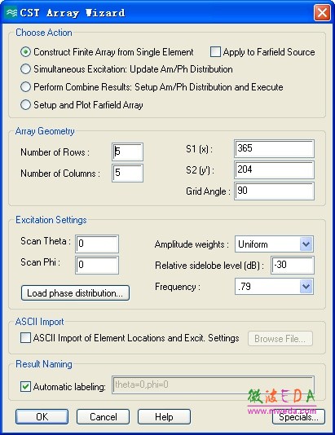Enable Apply to Farfield Source checkbox
This screenshot has width=335, height=435.
(215, 52)
